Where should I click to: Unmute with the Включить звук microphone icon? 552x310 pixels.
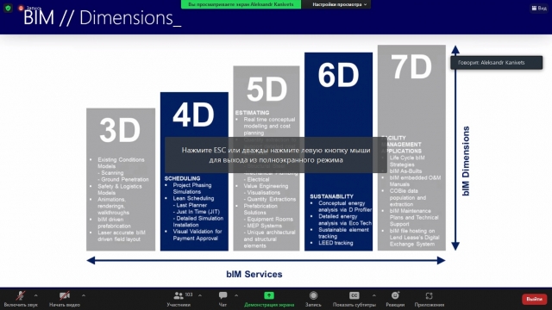pos(21,295)
